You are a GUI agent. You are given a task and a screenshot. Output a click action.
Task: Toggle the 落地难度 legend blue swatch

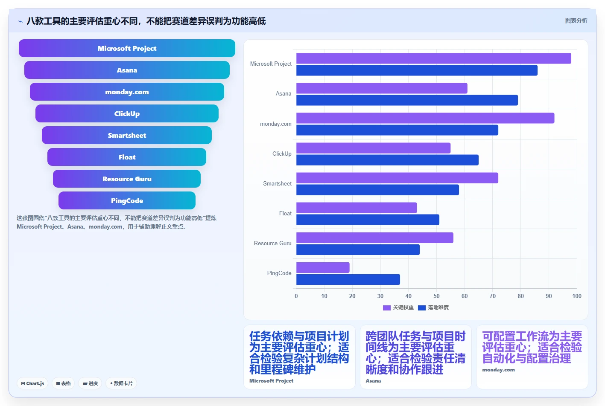click(x=422, y=307)
